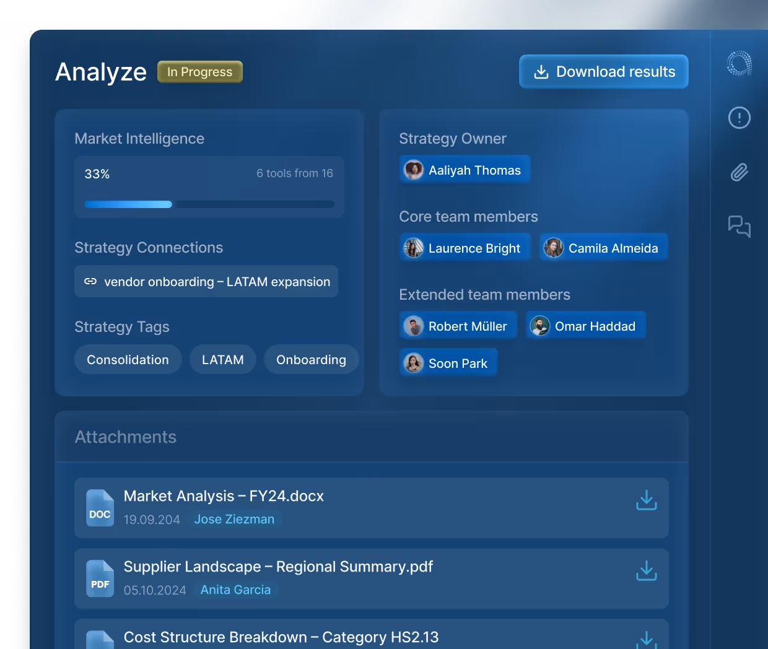
Task: Click Soon Park's avatar picture
Action: (x=413, y=363)
